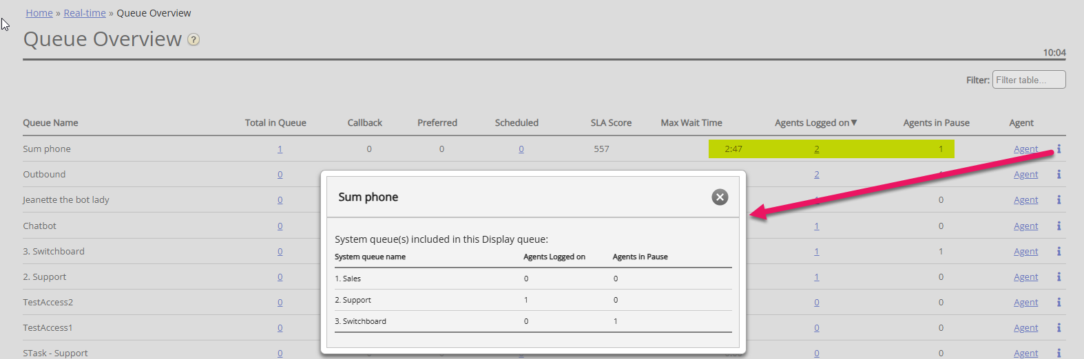Open Sum phone Total in Queue count
Image resolution: width=1084 pixels, height=359 pixels.
point(280,149)
